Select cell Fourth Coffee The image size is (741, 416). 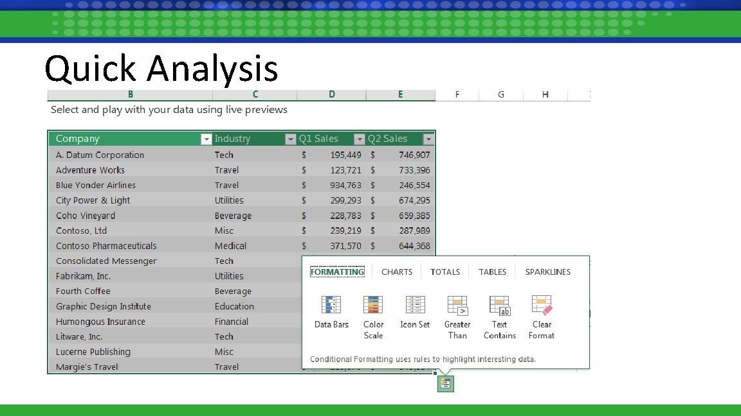pyautogui.click(x=131, y=291)
